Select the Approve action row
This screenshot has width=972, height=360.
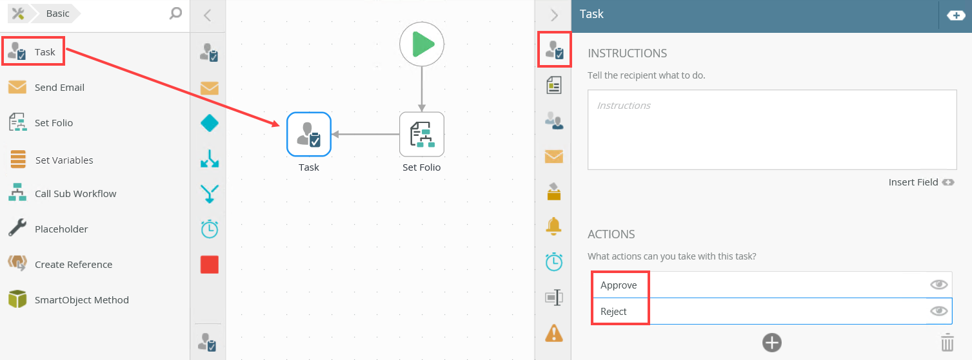click(x=772, y=285)
